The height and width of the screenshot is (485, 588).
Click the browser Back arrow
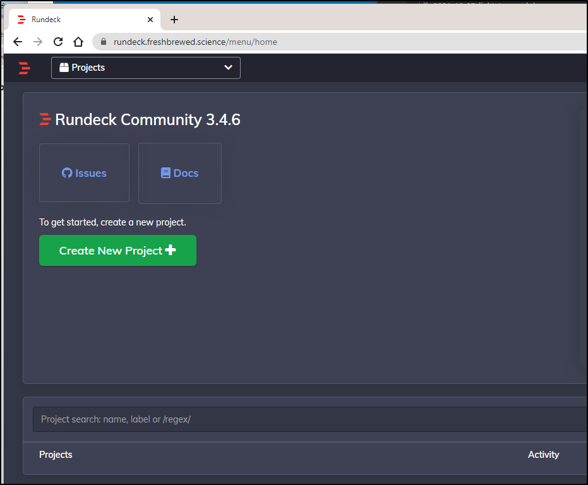coord(18,42)
